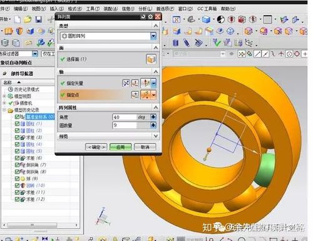313x241 pixels.
Task: Toggle checkbox for 基准坐标系 (0)
Action: pos(17,117)
